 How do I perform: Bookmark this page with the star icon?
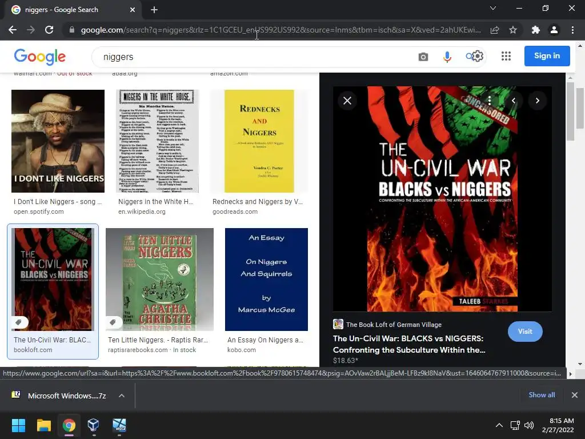513,30
